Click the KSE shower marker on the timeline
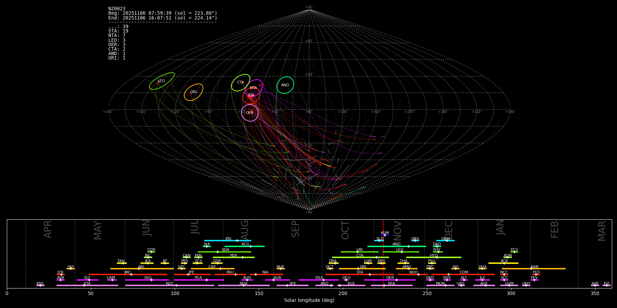Screen dimensions: 617x308 point(40,285)
